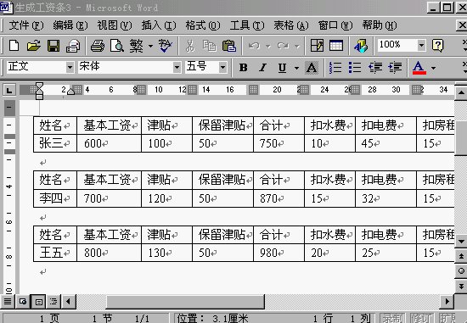This screenshot has width=467, height=323.
Task: Open the 编辑(E) menu
Action: 70,25
